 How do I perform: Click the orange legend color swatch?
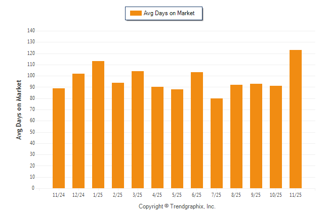click(136, 13)
